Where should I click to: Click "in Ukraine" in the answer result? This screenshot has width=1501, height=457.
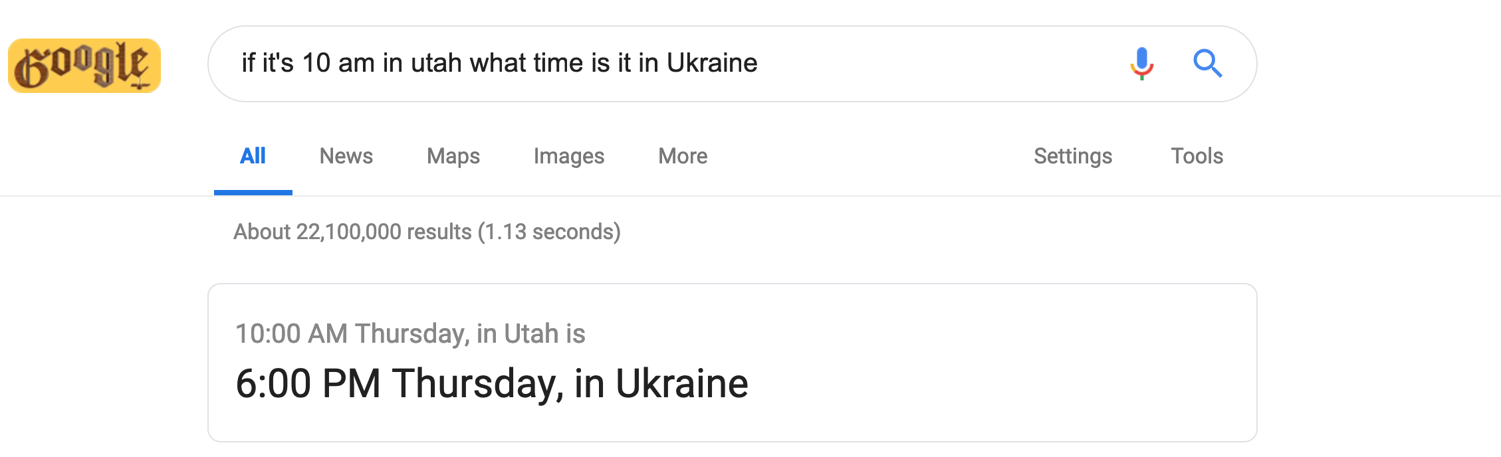(661, 384)
